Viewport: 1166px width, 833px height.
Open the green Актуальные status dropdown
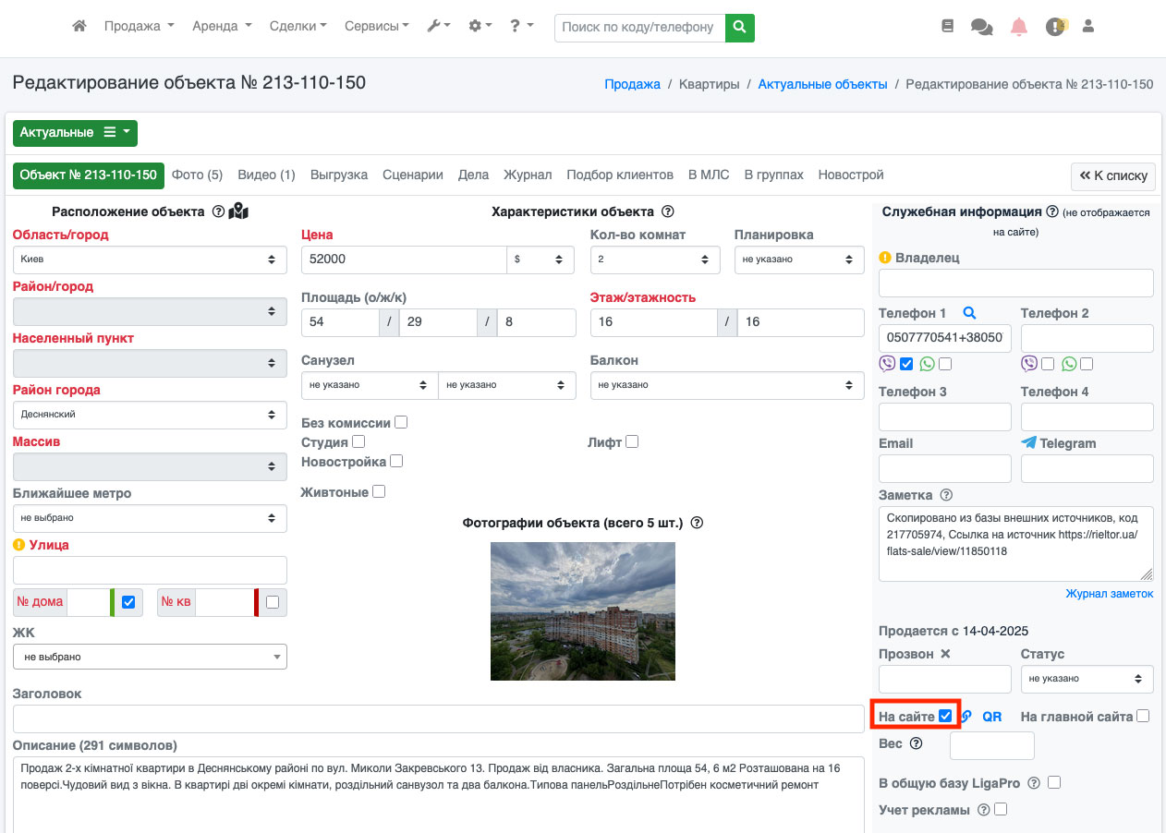coord(75,133)
